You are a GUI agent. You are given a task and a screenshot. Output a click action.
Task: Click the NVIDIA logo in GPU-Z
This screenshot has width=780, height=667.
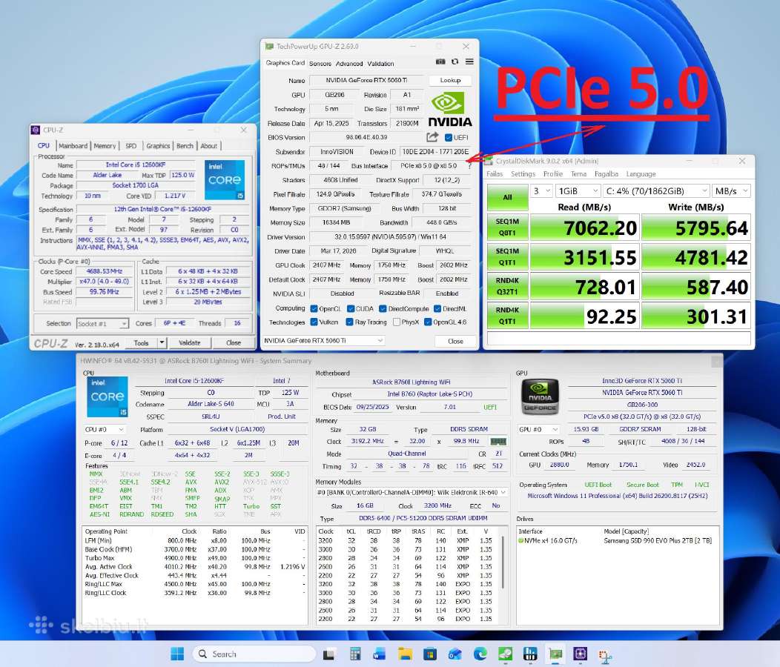(450, 110)
